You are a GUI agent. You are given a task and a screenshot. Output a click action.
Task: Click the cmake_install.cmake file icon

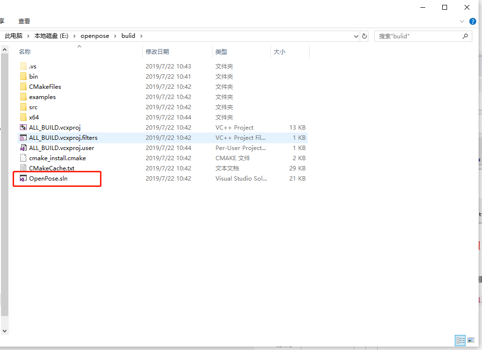click(22, 158)
